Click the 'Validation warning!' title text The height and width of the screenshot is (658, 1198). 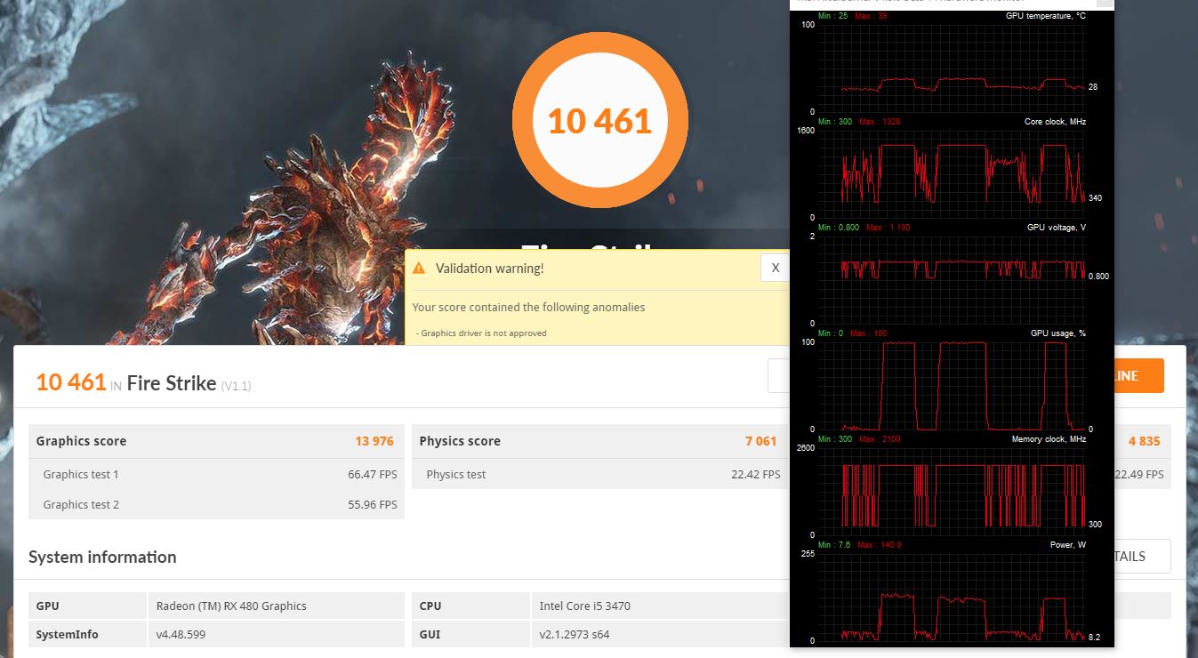[489, 268]
